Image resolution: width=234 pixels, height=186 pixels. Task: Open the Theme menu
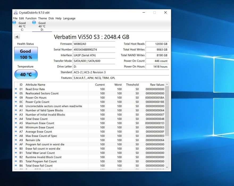(x=42, y=18)
